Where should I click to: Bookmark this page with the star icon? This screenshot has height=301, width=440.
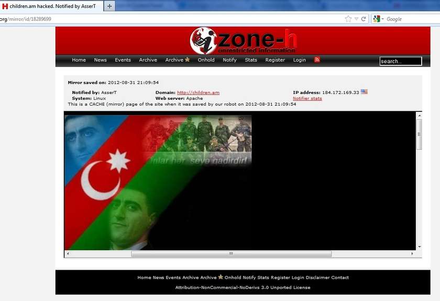(x=348, y=19)
